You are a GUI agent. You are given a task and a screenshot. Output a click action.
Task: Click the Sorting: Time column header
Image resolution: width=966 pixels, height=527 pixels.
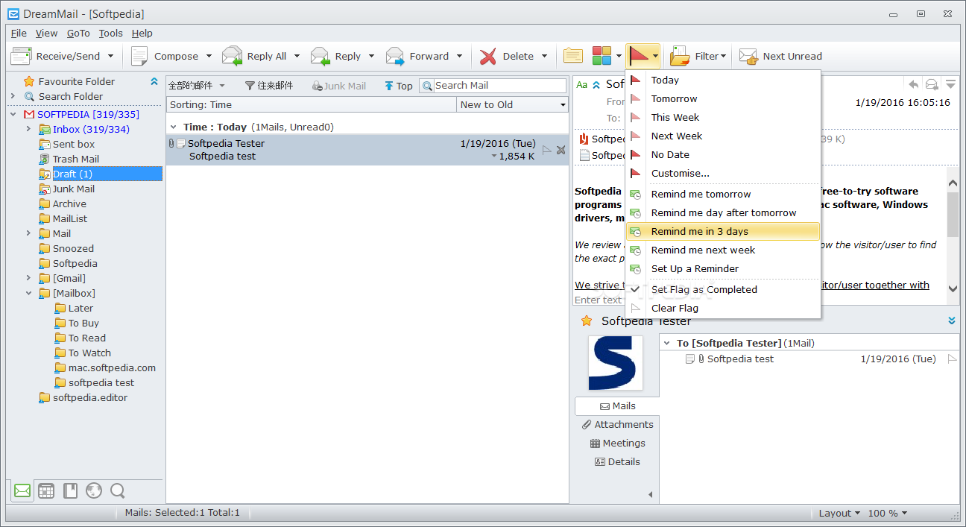(312, 104)
